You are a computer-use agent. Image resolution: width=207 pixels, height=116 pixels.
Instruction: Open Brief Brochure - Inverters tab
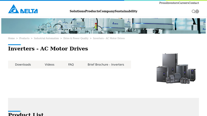106,65
